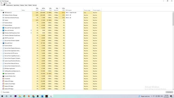
Task: Open the File menu
Action: point(1,3)
